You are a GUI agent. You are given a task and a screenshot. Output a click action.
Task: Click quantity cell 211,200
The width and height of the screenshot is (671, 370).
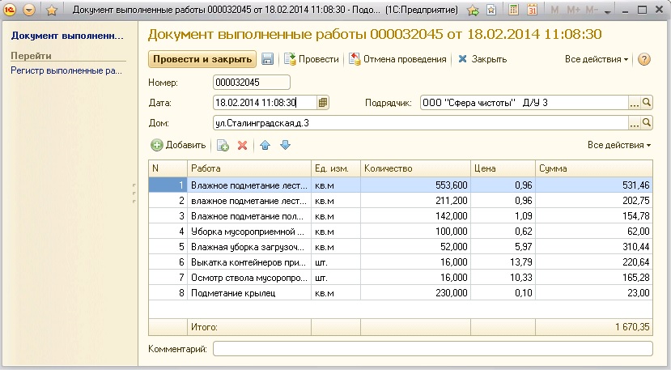[415, 201]
